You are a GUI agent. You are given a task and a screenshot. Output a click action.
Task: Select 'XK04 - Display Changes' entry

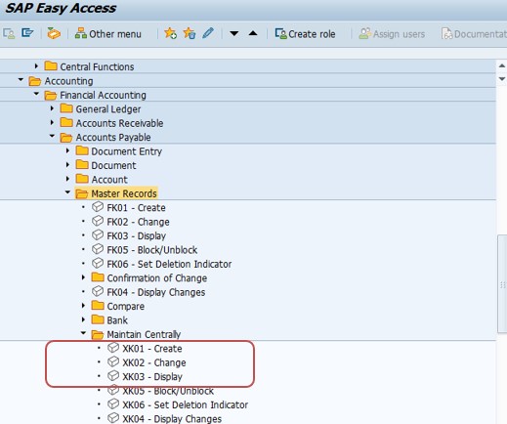pos(172,419)
